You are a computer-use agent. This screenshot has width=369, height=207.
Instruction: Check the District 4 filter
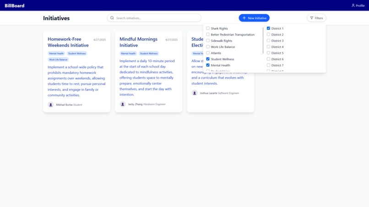[268, 47]
